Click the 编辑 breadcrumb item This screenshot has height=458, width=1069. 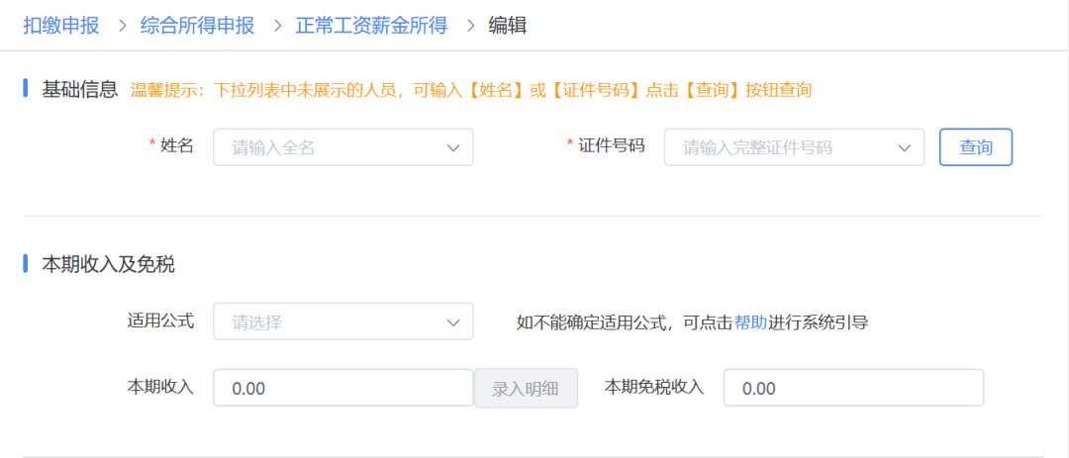coord(508,26)
